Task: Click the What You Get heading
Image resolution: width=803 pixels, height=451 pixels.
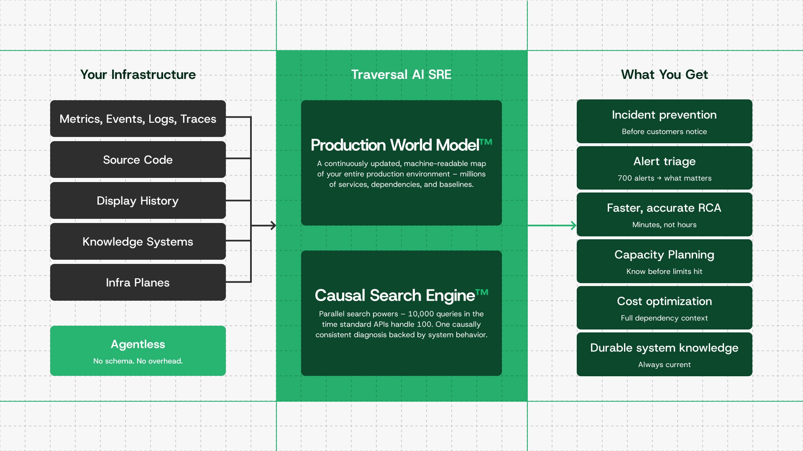Action: pos(664,74)
